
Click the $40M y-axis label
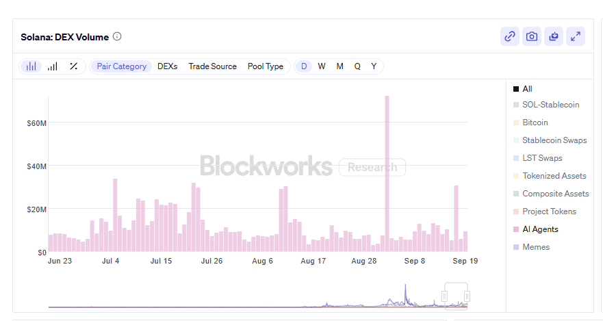[36, 166]
